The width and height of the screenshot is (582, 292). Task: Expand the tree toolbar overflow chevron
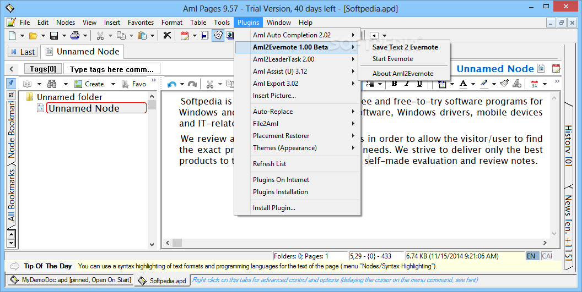tap(154, 80)
